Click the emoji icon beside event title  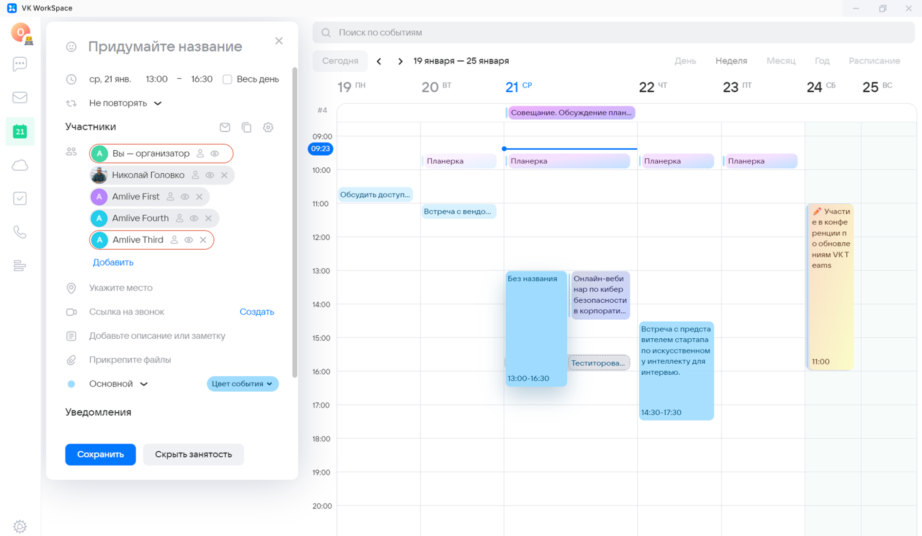71,47
